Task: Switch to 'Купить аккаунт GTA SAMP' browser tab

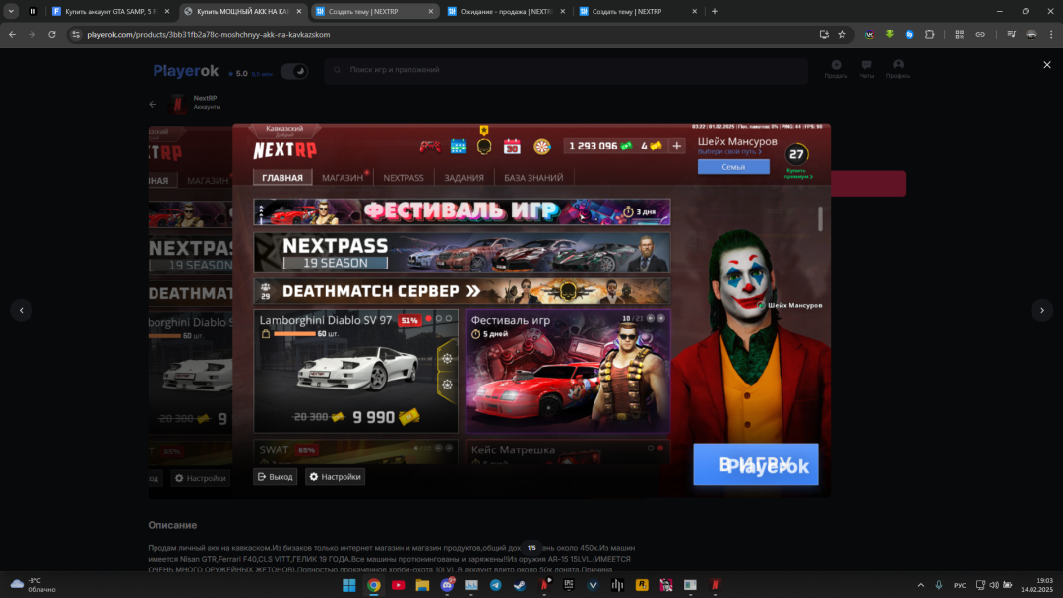Action: (x=110, y=11)
